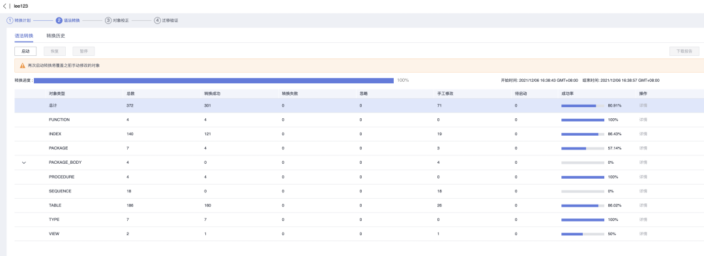This screenshot has width=704, height=256.
Task: Select the TYPE object type cell
Action: pyautogui.click(x=54, y=220)
